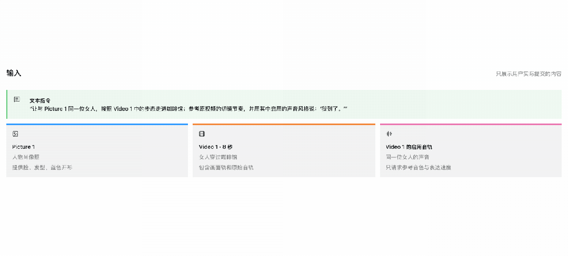
Task: Click the quoted instruction text about Picture 1
Action: pos(189,108)
